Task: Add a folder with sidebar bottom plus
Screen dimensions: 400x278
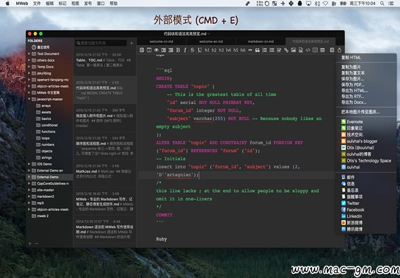Action: pos(30,244)
